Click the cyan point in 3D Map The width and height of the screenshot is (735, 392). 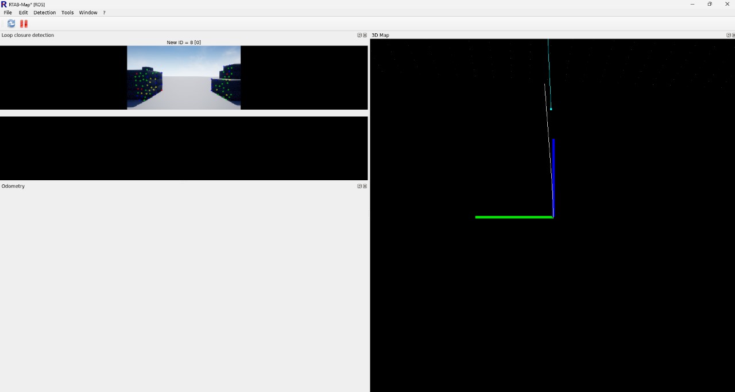pyautogui.click(x=551, y=109)
